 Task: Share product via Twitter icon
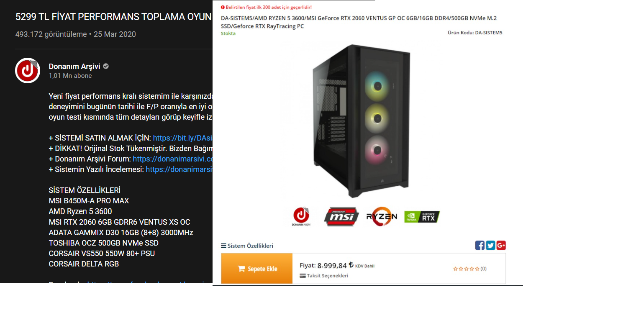(490, 246)
